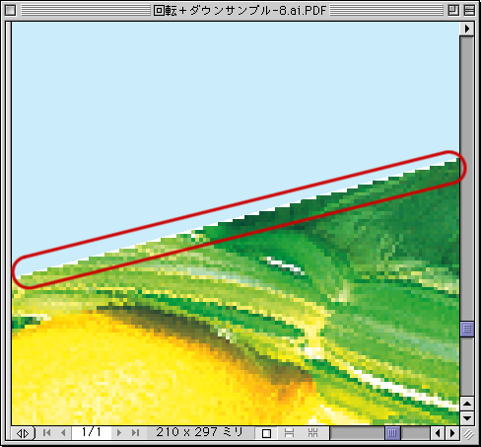Click the resize grip at the window corner
The height and width of the screenshot is (447, 481).
click(468, 434)
